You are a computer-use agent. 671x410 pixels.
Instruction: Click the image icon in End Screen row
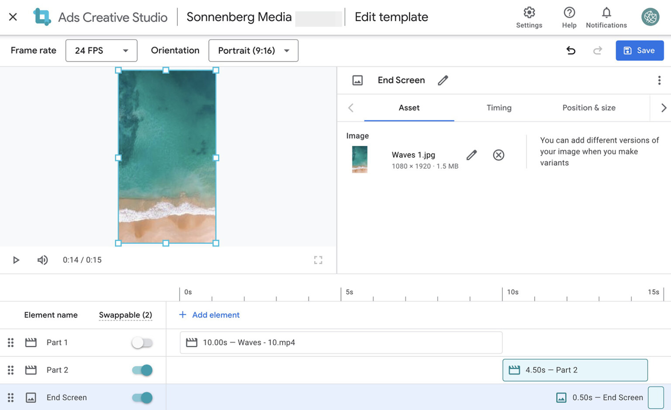point(31,397)
